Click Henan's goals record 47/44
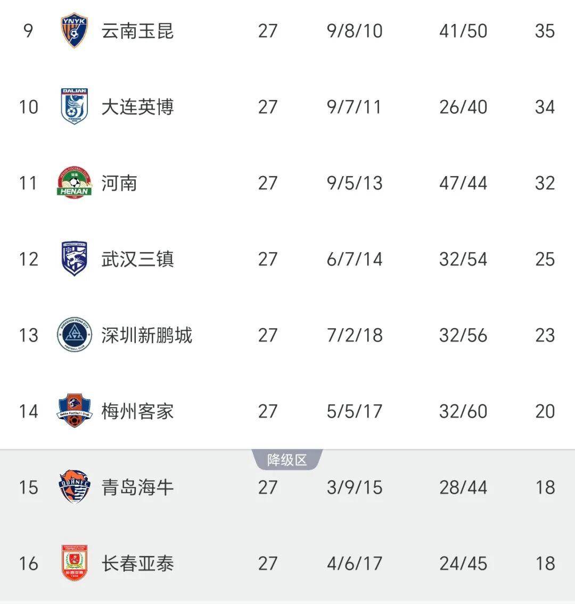Screen dimensions: 575x604 [463, 183]
